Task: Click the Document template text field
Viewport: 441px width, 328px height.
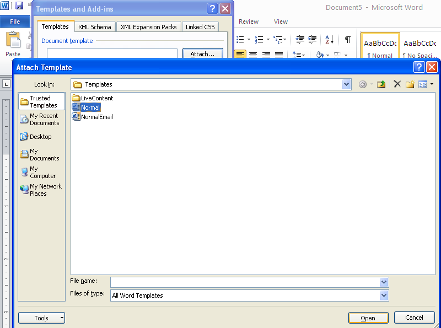Action: pos(112,53)
